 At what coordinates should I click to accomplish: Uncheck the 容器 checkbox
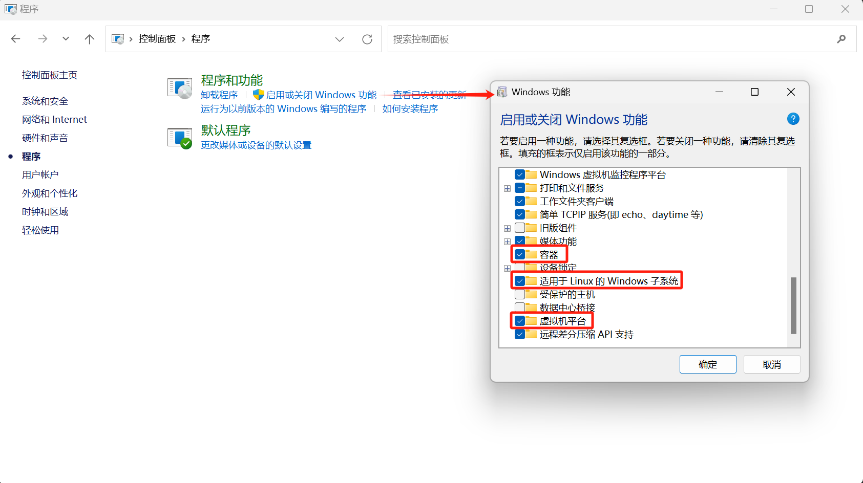pos(520,254)
